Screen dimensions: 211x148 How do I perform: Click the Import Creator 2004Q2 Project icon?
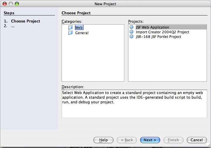pyautogui.click(x=131, y=32)
